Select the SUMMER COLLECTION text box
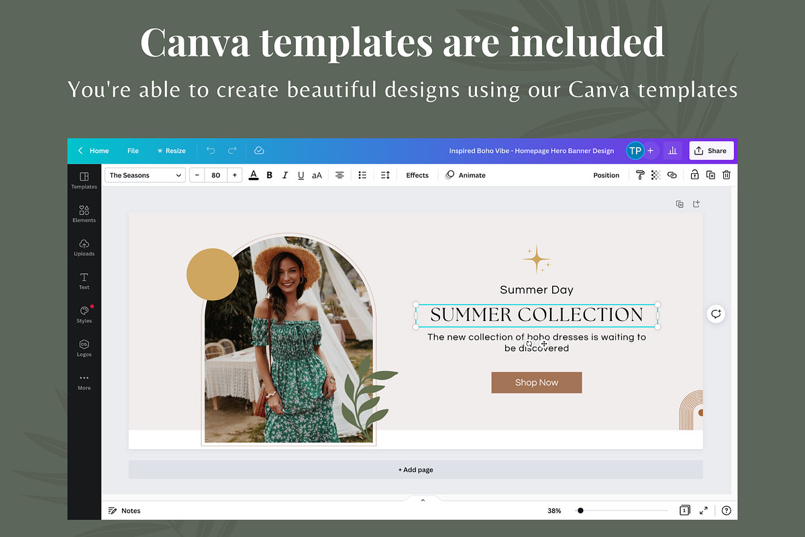 pos(536,315)
